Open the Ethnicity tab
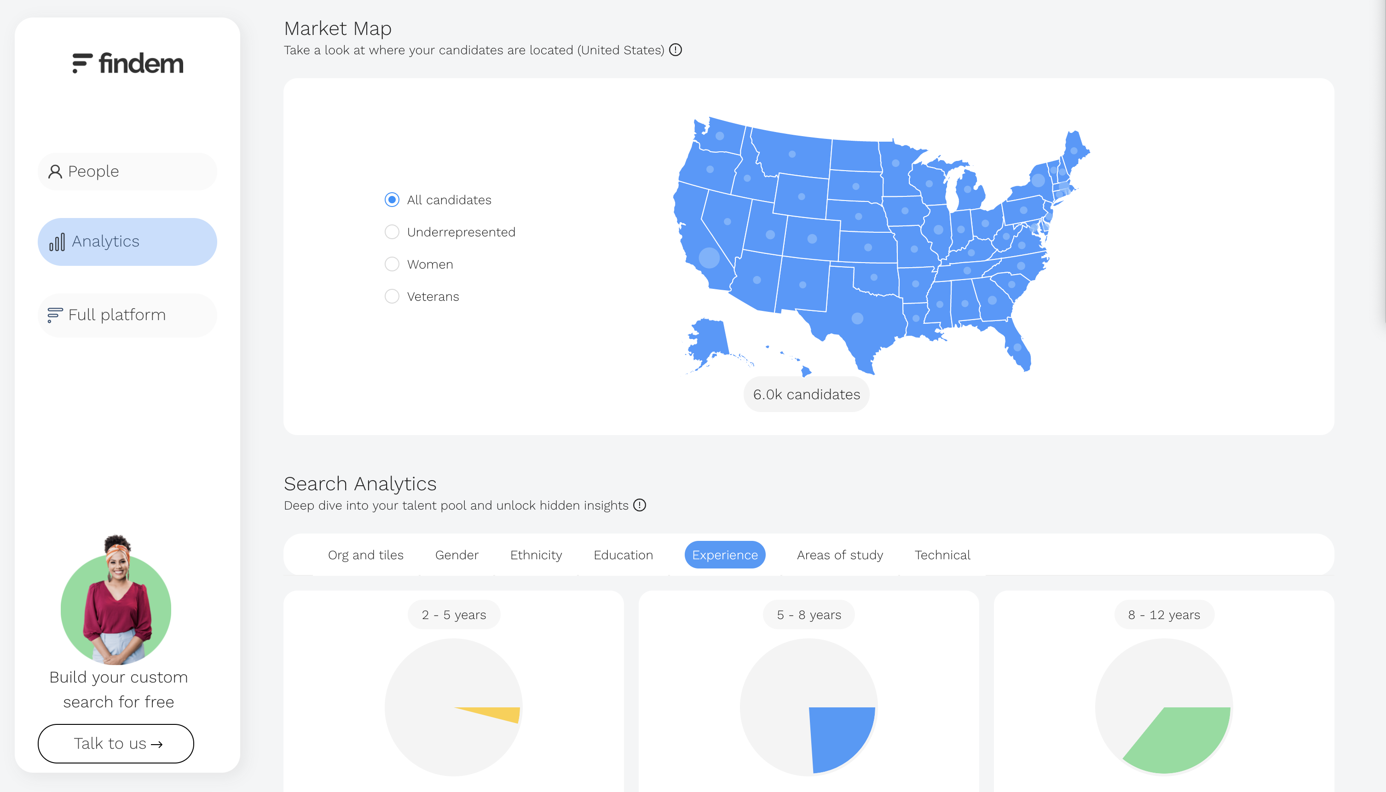 (x=536, y=555)
